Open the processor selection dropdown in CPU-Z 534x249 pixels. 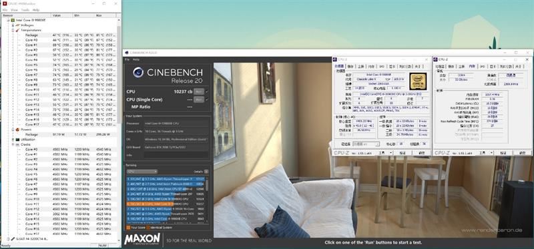click(x=366, y=144)
